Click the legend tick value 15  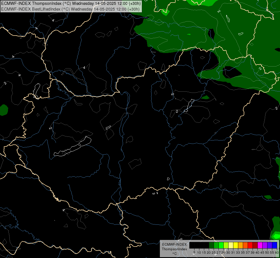204,253
